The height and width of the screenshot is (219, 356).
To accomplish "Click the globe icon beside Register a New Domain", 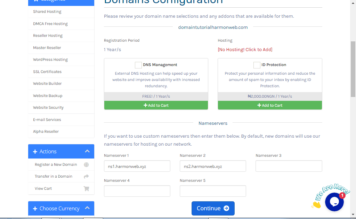I will 86,164.
